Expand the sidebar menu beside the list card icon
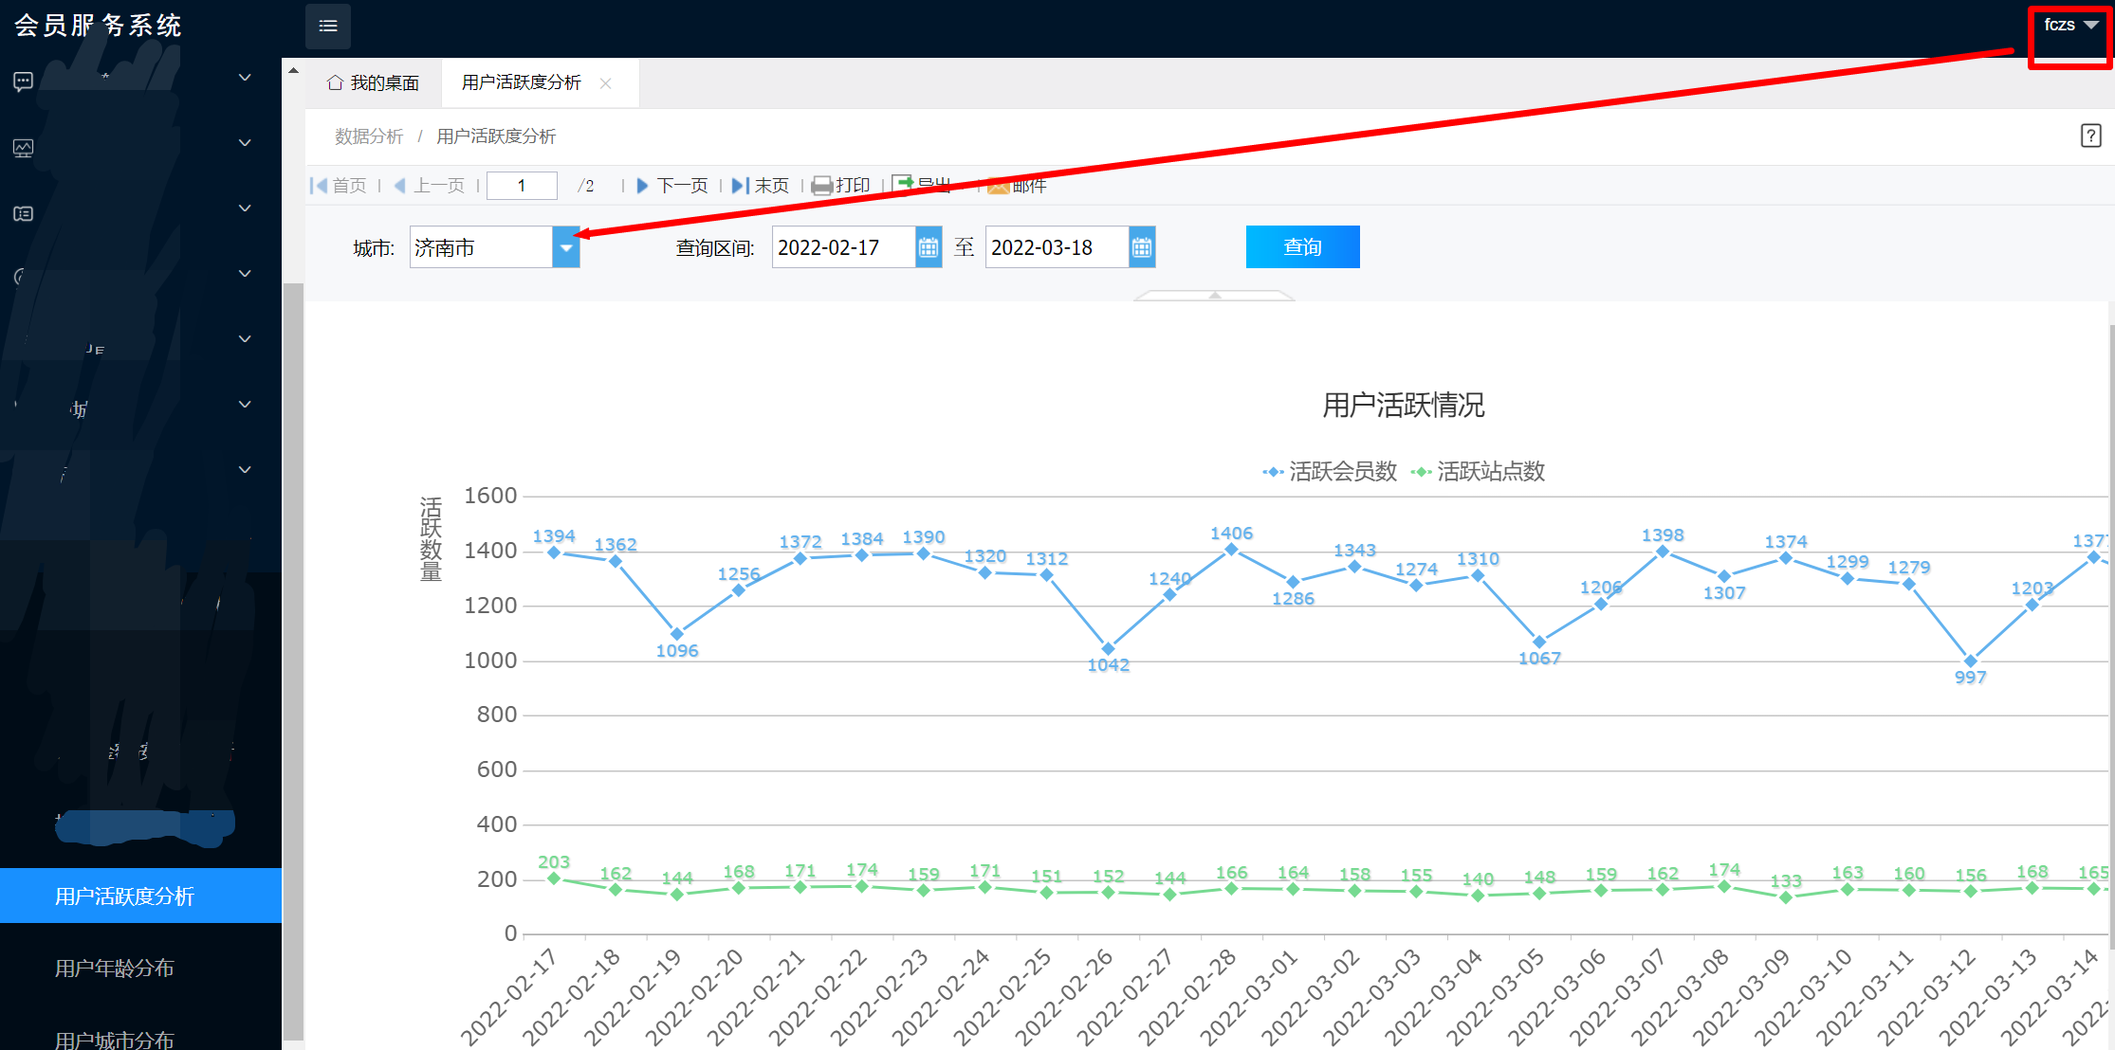The image size is (2115, 1050). tap(245, 208)
